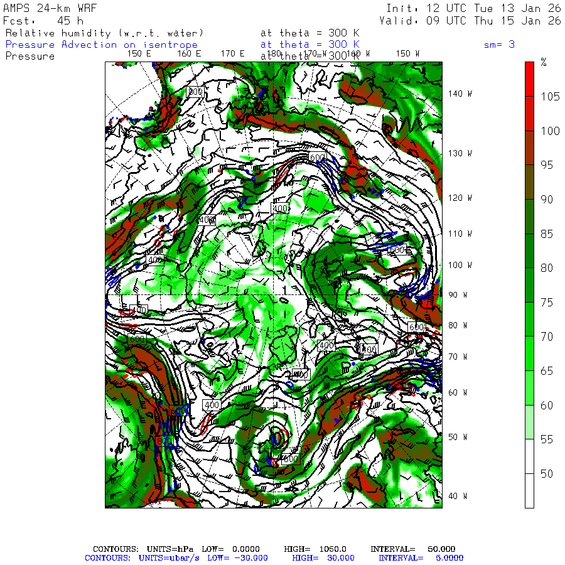565x565 pixels.
Task: Click the "50 W" longitude label
Action: pos(458,437)
